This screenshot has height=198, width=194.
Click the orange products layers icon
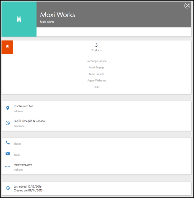[7, 47]
